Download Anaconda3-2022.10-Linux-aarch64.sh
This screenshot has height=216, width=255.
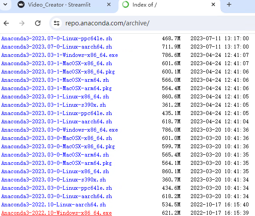[x=54, y=205]
